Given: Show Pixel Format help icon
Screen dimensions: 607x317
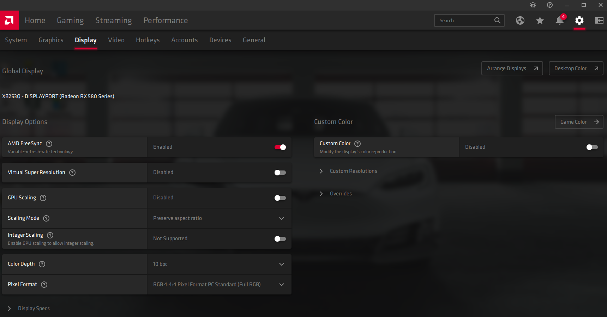Looking at the screenshot, I should [x=44, y=284].
